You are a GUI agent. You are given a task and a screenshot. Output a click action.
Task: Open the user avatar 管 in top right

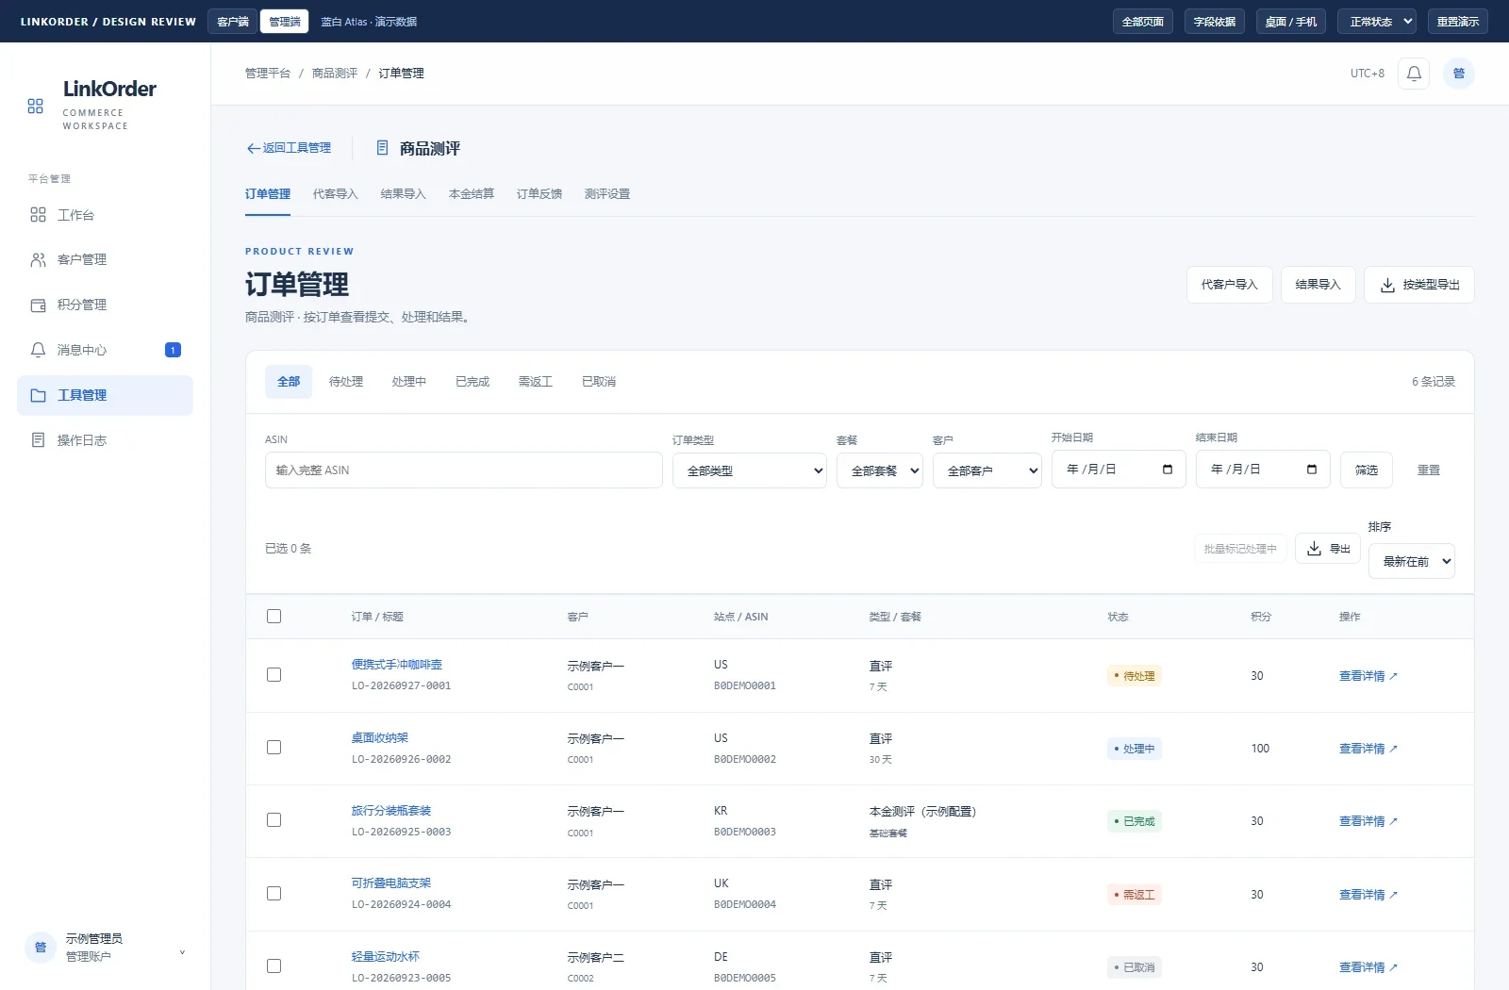click(1459, 74)
